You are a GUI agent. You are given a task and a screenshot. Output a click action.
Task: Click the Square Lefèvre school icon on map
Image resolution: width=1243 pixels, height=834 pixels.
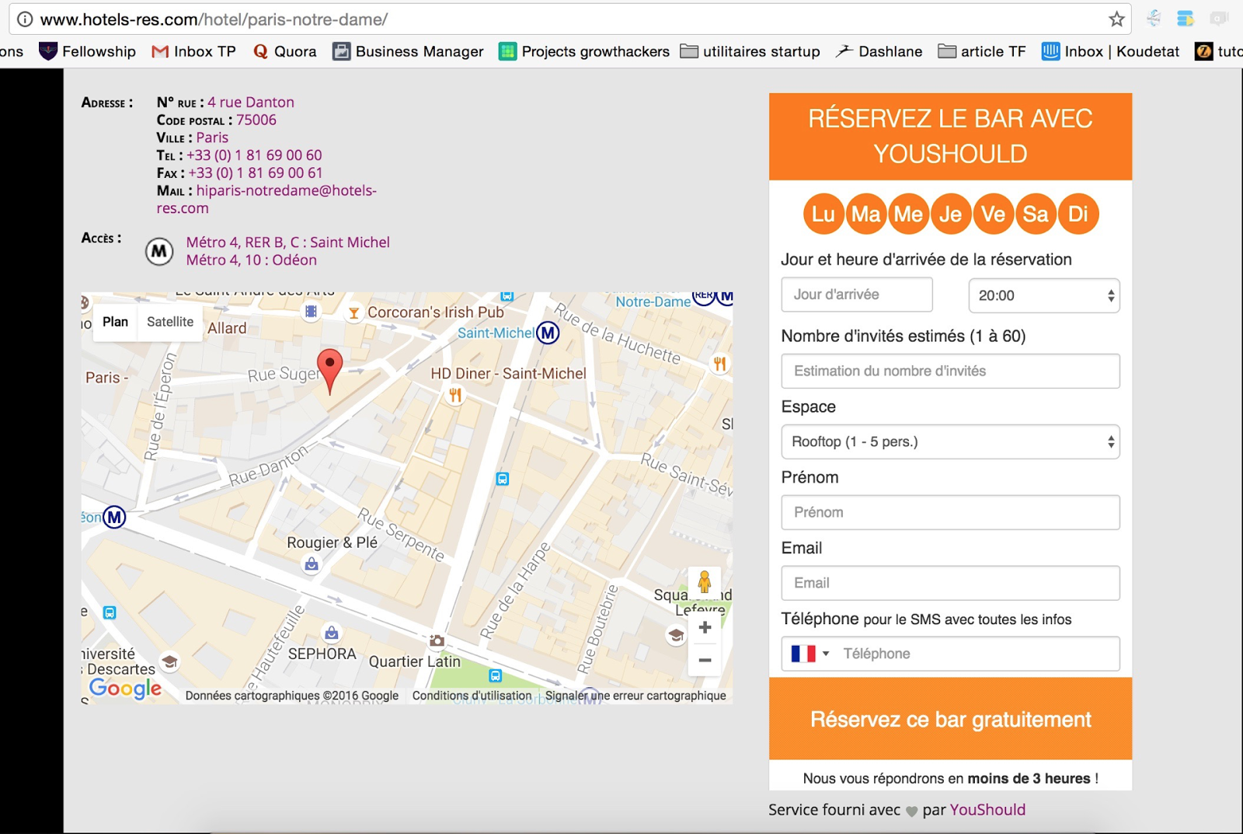(676, 635)
